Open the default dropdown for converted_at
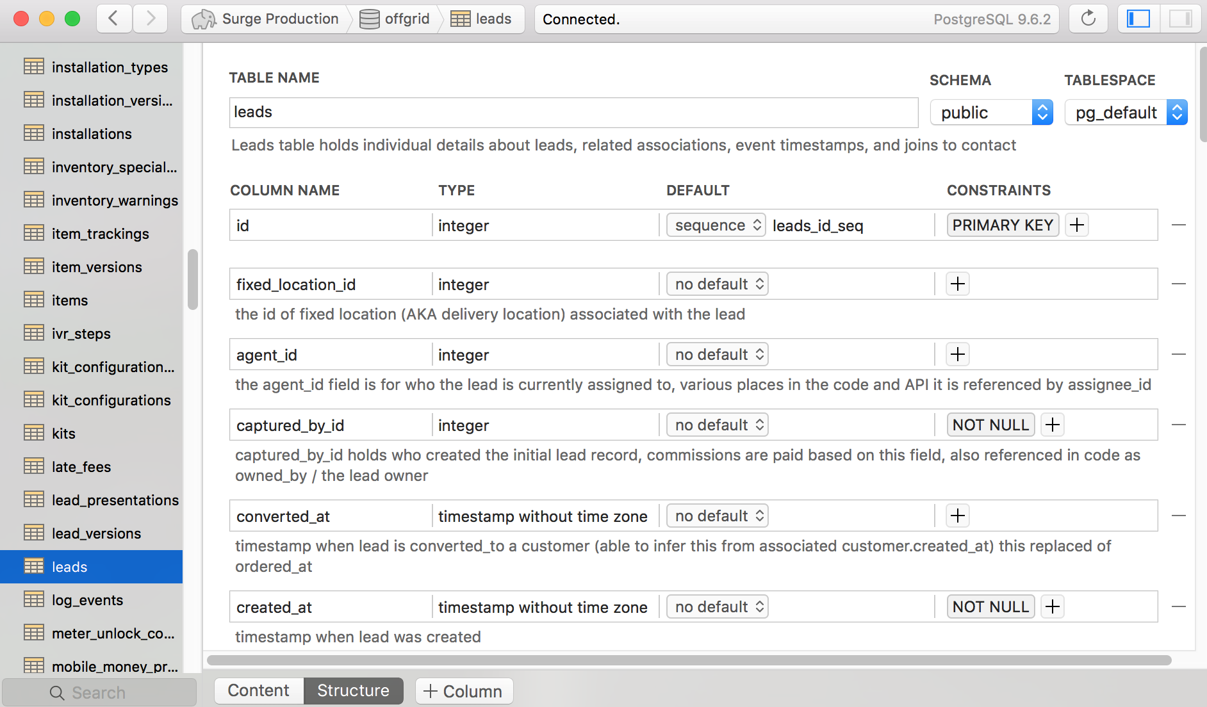 coord(718,516)
